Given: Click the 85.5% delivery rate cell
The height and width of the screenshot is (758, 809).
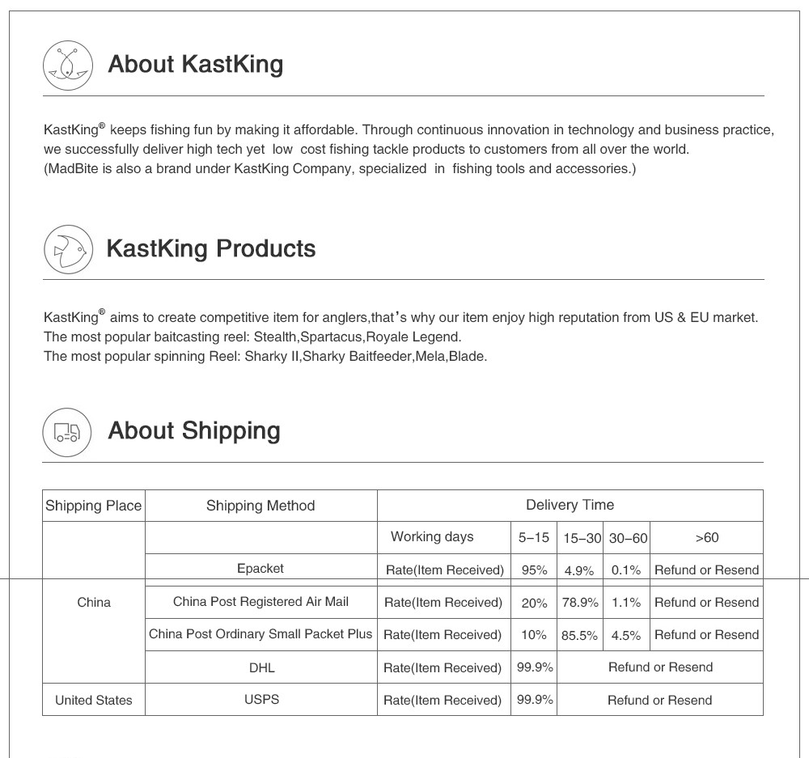Looking at the screenshot, I should click(579, 636).
